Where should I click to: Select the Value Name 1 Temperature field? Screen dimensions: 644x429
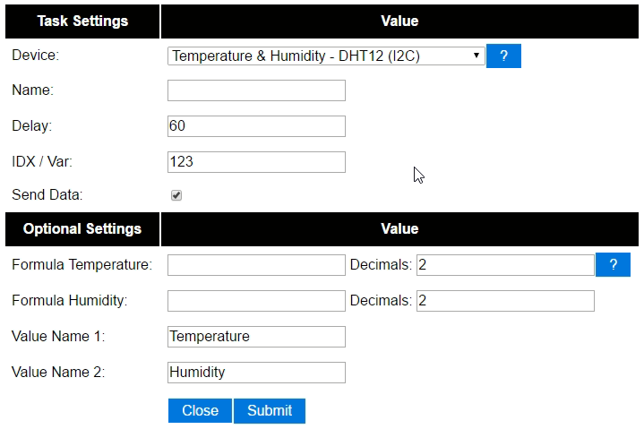pyautogui.click(x=256, y=337)
